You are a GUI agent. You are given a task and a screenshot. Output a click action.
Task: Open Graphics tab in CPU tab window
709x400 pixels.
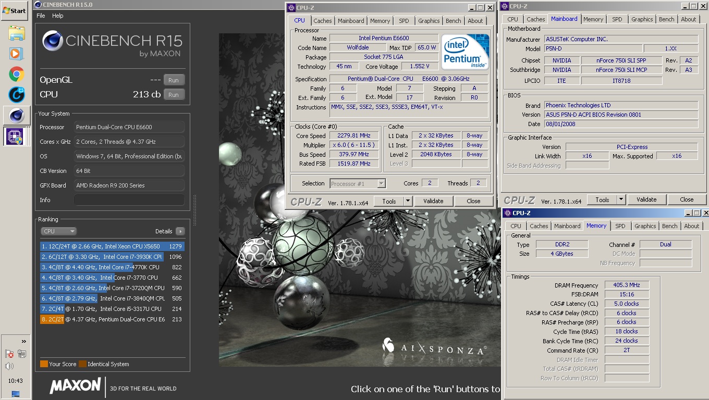[x=429, y=21]
